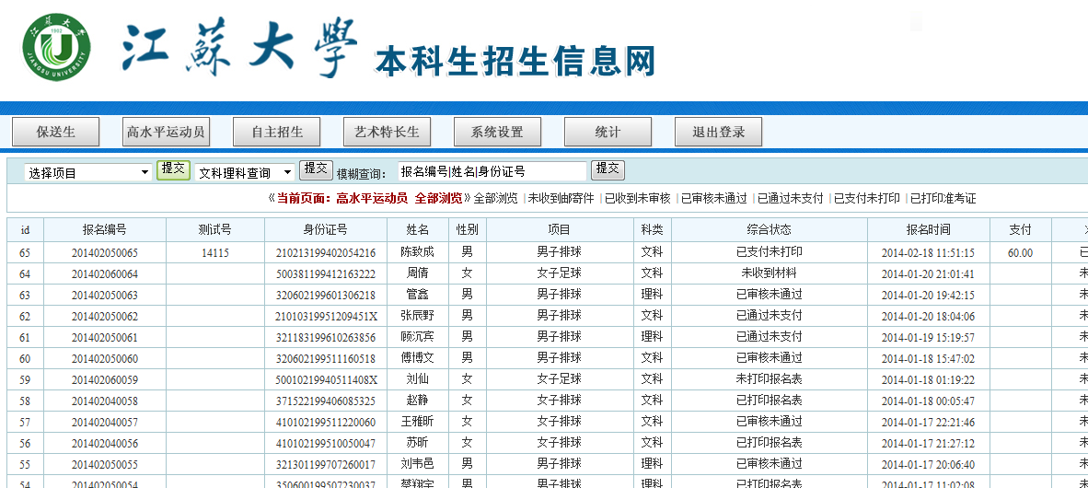Image resolution: width=1088 pixels, height=488 pixels.
Task: Focus the 报名编号|姓名|身份证号 search field
Action: pos(492,170)
